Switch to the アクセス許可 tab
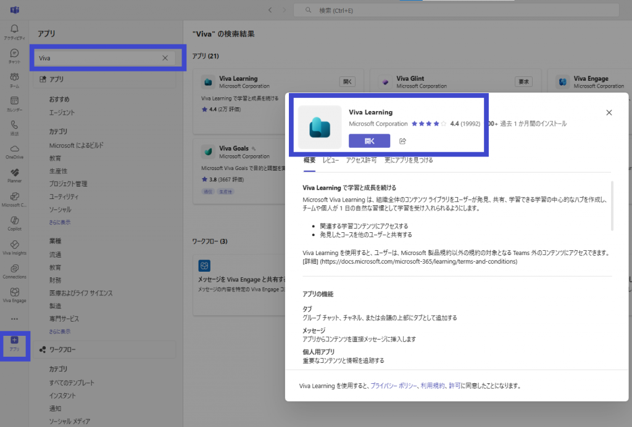 (362, 160)
